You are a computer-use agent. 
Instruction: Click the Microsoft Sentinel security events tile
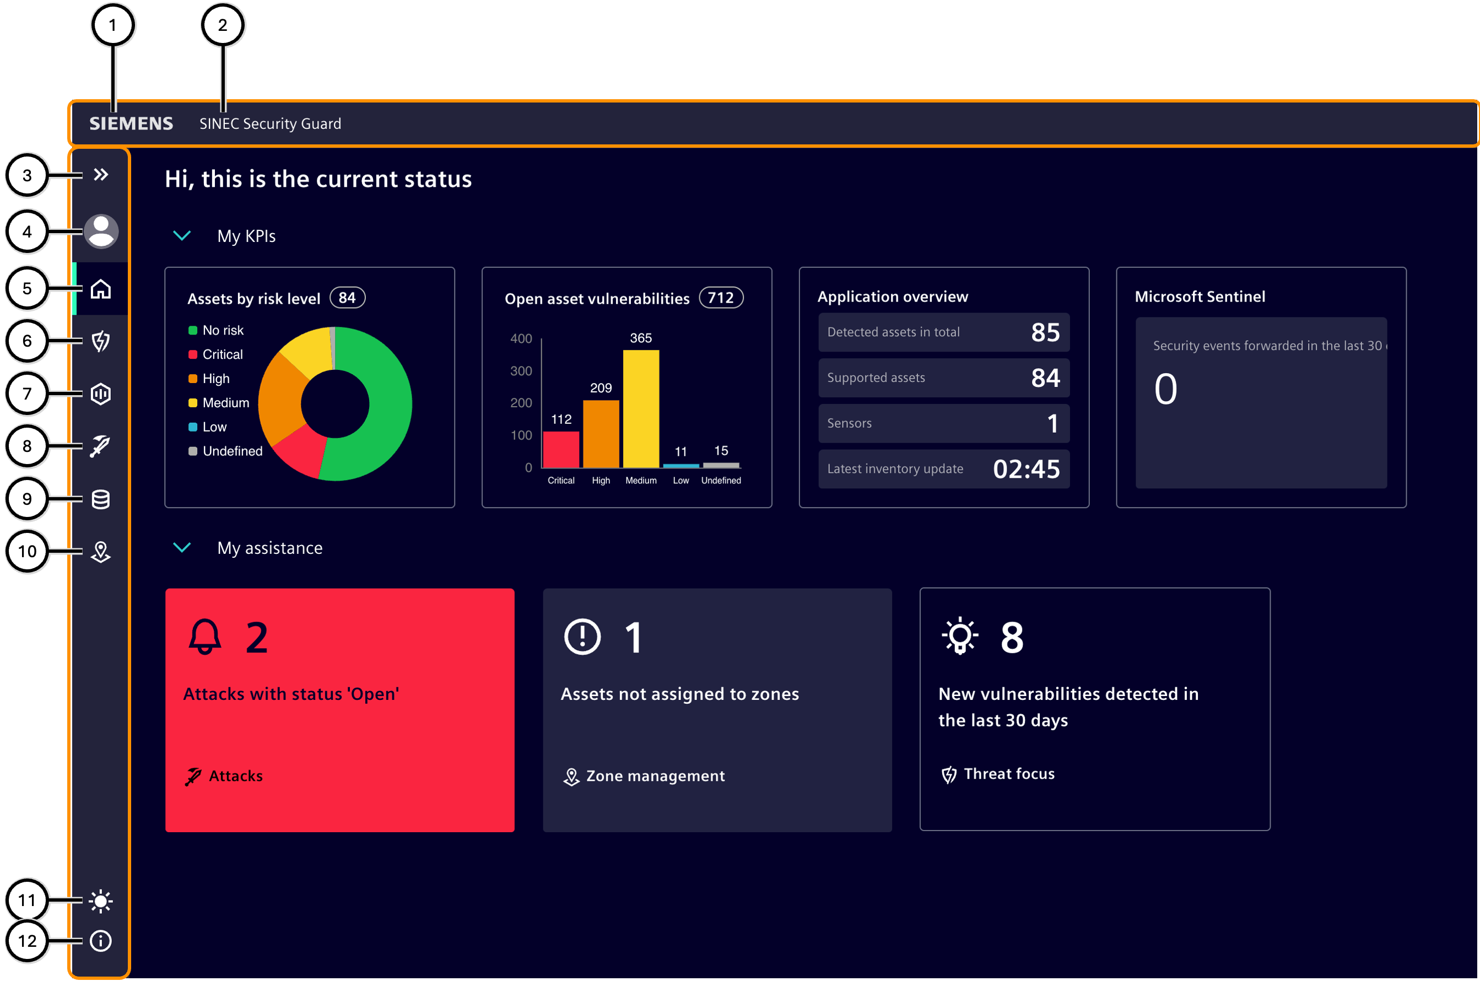(1261, 403)
